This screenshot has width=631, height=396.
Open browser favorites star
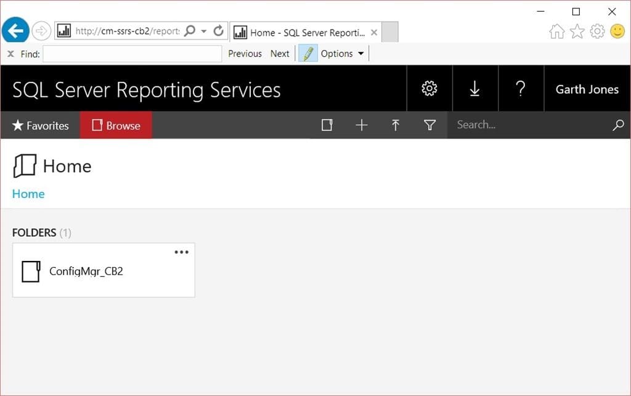click(577, 31)
